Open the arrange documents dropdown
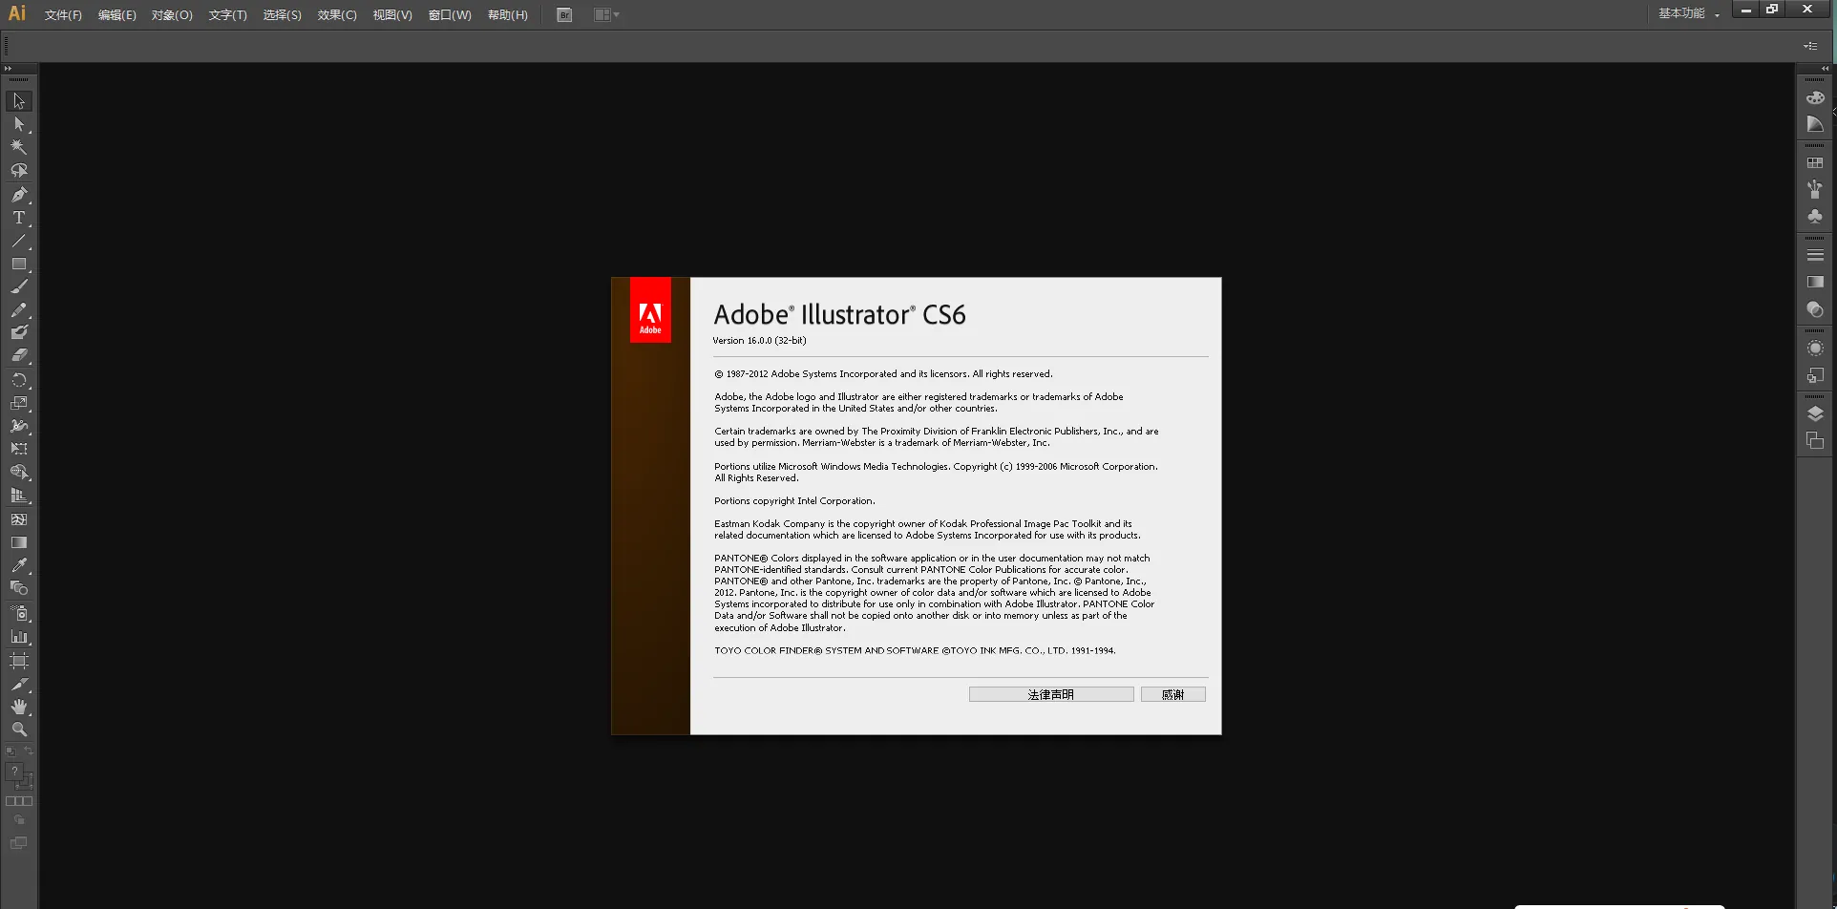Screen dimensions: 1837x909 (606, 14)
